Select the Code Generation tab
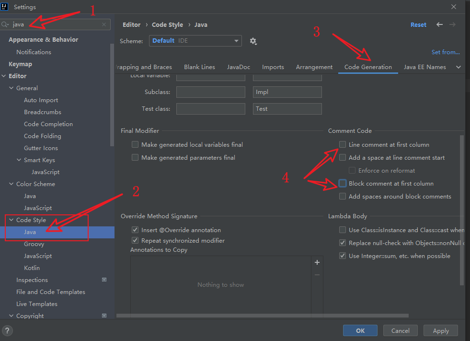Image resolution: width=470 pixels, height=341 pixels. tap(368, 67)
